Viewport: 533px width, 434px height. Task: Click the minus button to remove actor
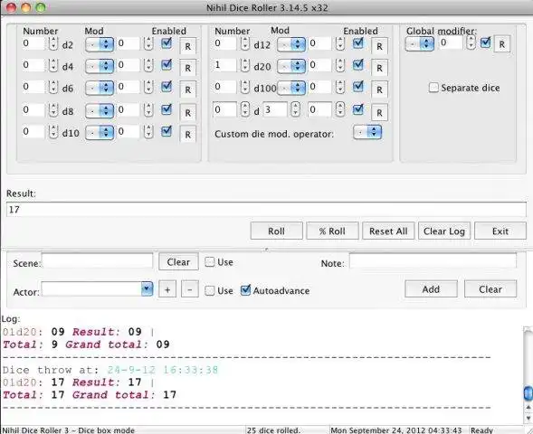pos(190,289)
